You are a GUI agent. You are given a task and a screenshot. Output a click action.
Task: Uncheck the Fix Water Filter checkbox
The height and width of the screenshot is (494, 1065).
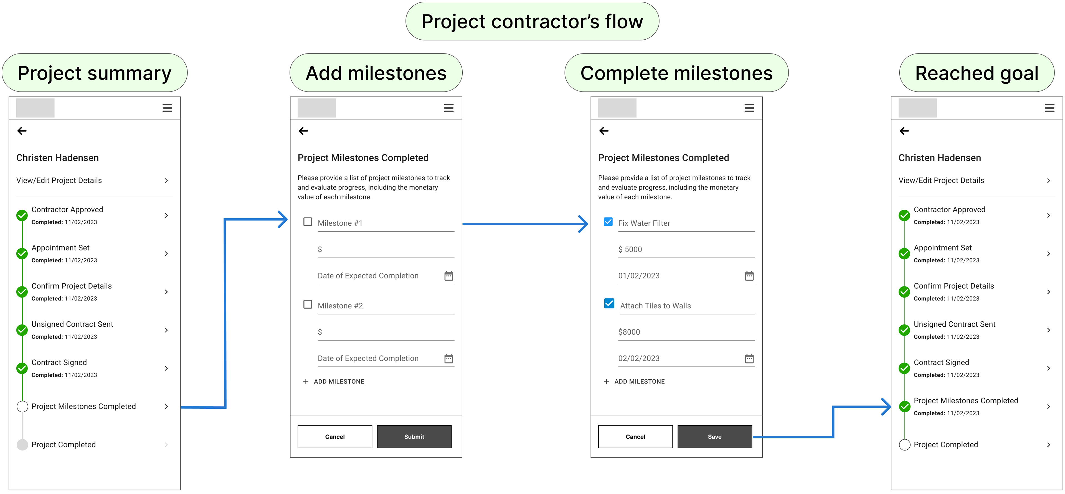(608, 222)
